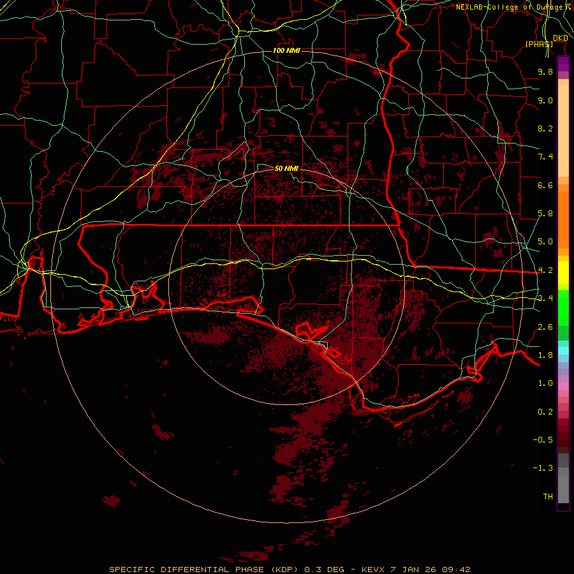Click the 1.8 scale value

[x=545, y=355]
